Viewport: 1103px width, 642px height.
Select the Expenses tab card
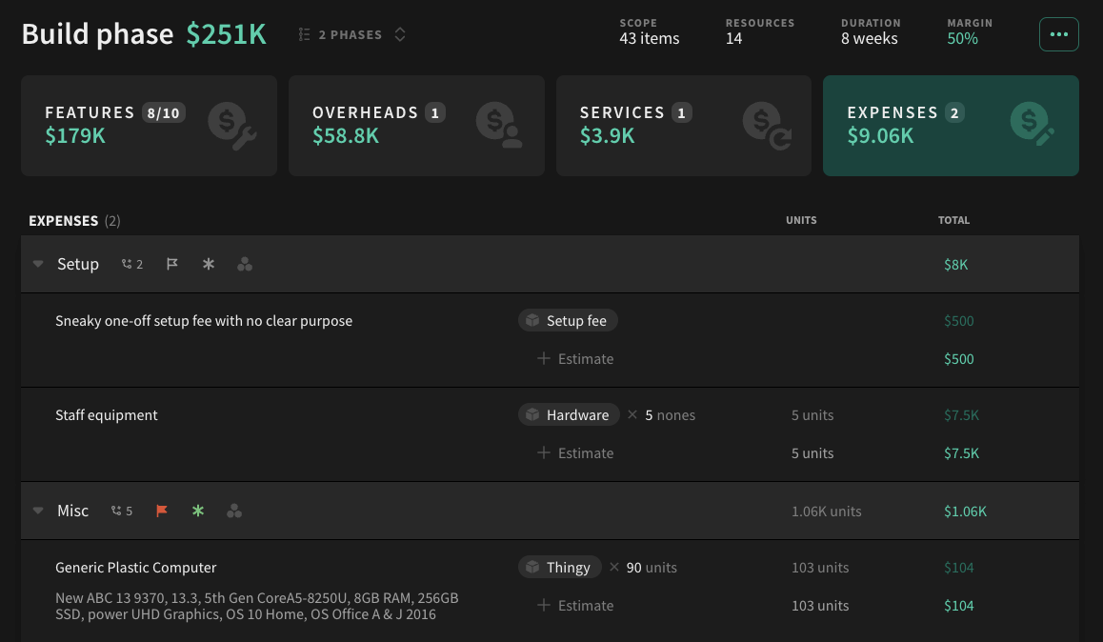(x=951, y=126)
